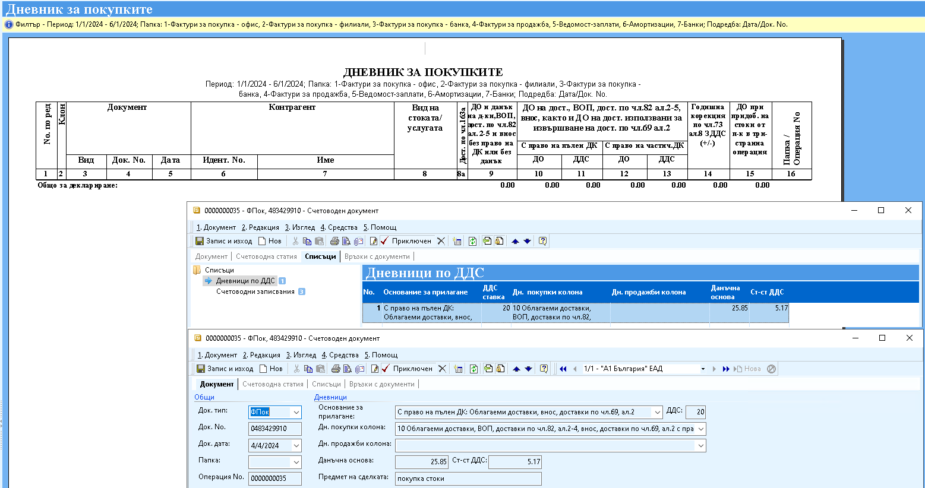Click the Copy icon in upper window toolbar
This screenshot has width=925, height=488.
click(x=307, y=241)
